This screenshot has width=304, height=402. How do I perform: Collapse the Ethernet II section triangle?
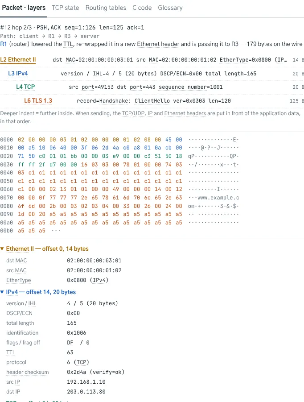tap(2, 249)
